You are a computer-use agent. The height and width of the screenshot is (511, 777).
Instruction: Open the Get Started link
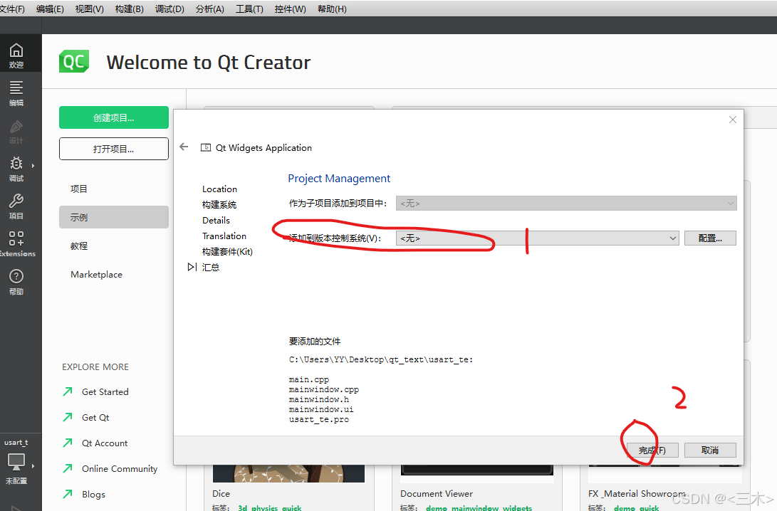coord(105,391)
